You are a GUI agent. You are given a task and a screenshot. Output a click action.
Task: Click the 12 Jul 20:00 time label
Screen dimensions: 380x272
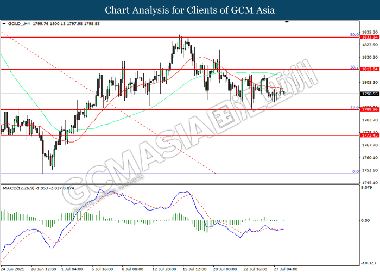pyautogui.click(x=164, y=269)
